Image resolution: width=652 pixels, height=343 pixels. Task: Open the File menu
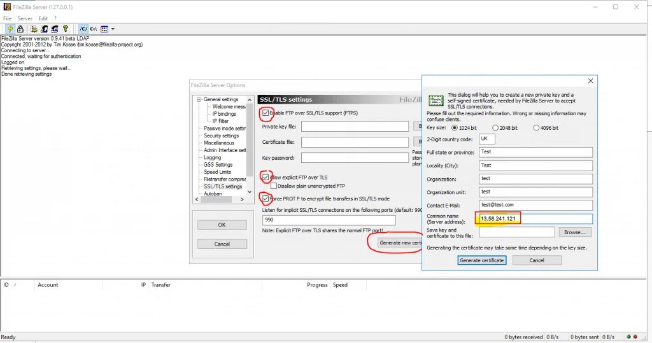click(7, 18)
